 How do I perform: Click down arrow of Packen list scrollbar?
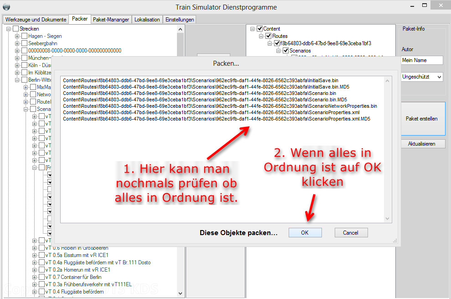[x=387, y=219]
